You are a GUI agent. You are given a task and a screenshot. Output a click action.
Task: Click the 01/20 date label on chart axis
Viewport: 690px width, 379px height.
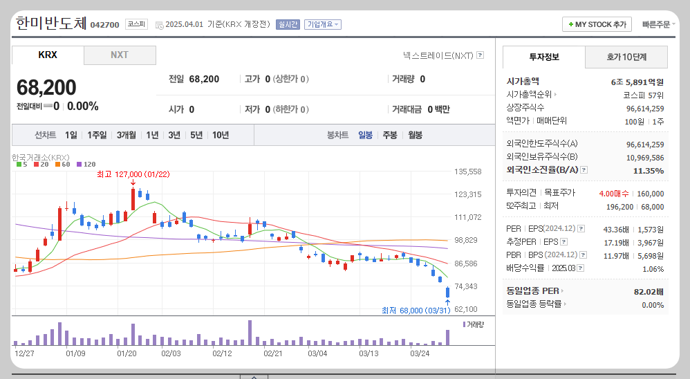pyautogui.click(x=127, y=353)
